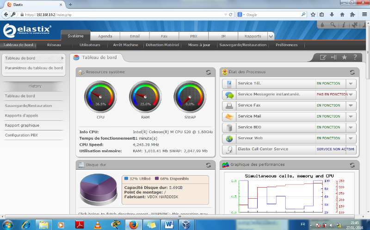Expand the Service Tél. options dropdown
370x230 pixels.
(x=351, y=84)
